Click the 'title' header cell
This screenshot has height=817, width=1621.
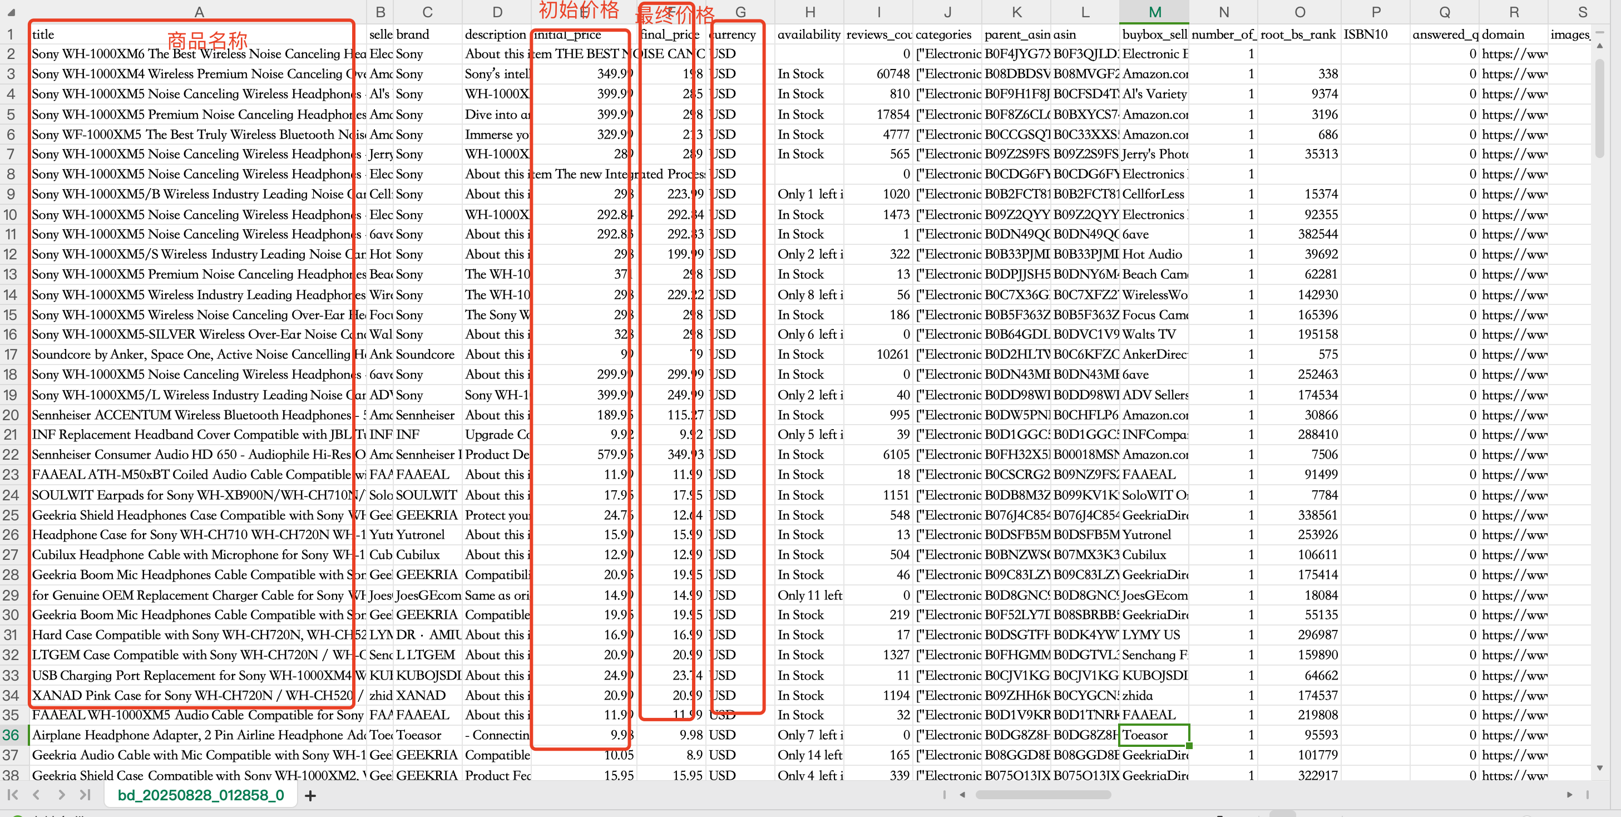[x=197, y=34]
